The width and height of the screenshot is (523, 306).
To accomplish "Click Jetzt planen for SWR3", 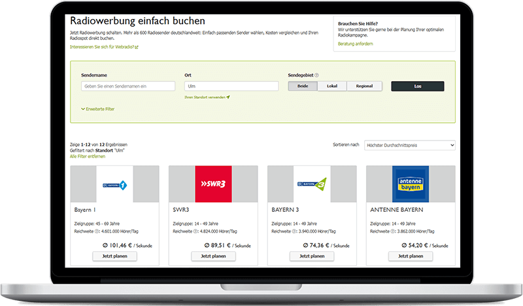I will 214,256.
